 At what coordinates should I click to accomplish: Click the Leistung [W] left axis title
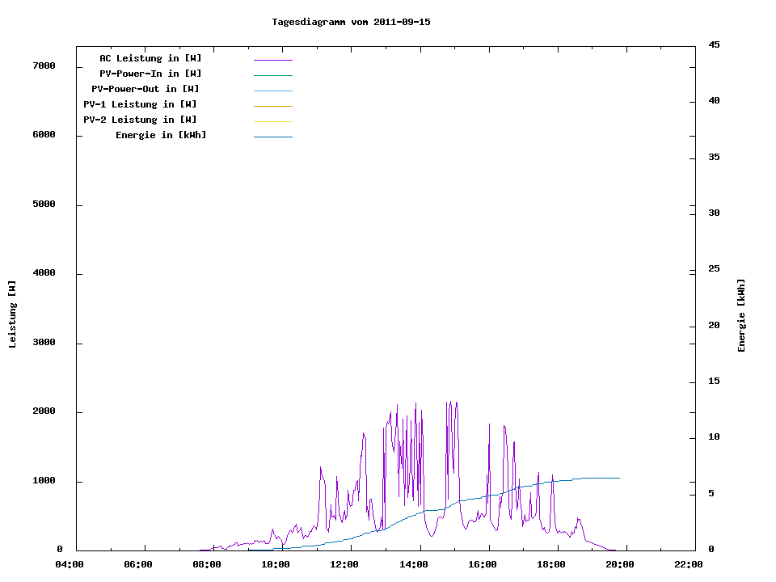(12, 314)
